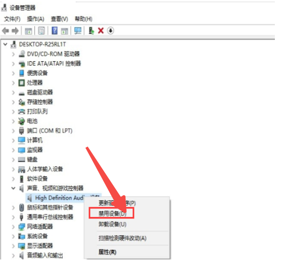Expand the 音频输入和输出 node

click(x=13, y=255)
